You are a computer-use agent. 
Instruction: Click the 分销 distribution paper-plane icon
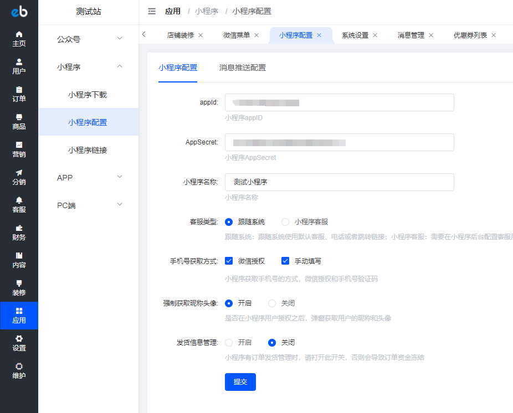(19, 173)
